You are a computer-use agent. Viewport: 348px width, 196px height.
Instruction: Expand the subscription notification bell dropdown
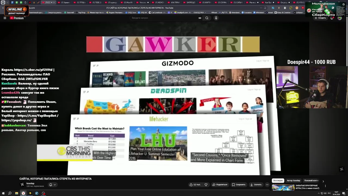coord(52,185)
